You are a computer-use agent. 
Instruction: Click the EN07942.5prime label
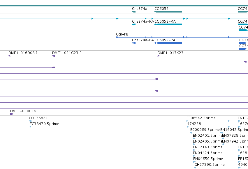235,141
